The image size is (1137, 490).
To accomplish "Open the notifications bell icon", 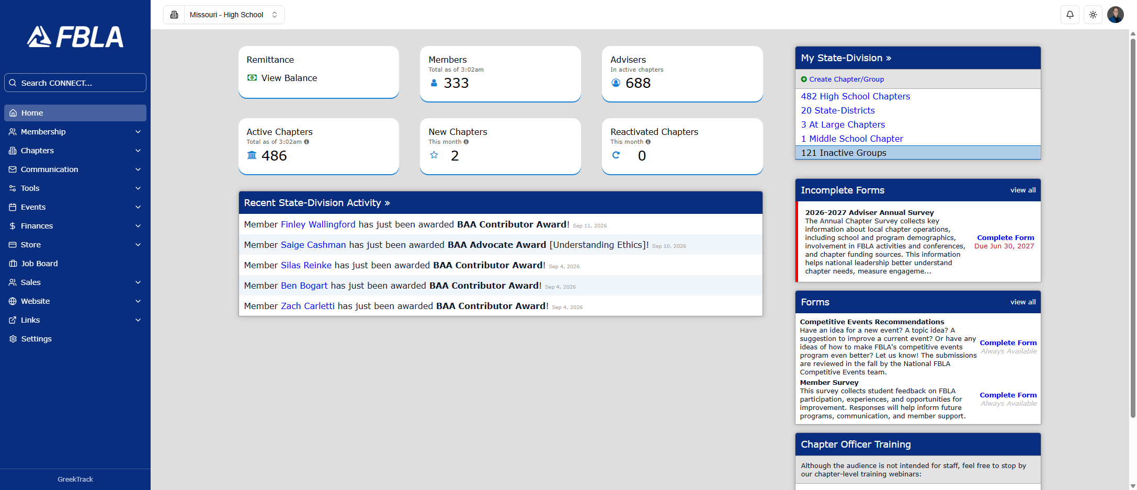I will 1070,15.
